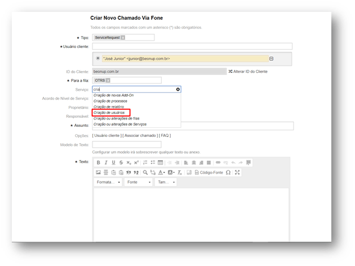Remove the ServiceRequest type tag

click(122, 38)
